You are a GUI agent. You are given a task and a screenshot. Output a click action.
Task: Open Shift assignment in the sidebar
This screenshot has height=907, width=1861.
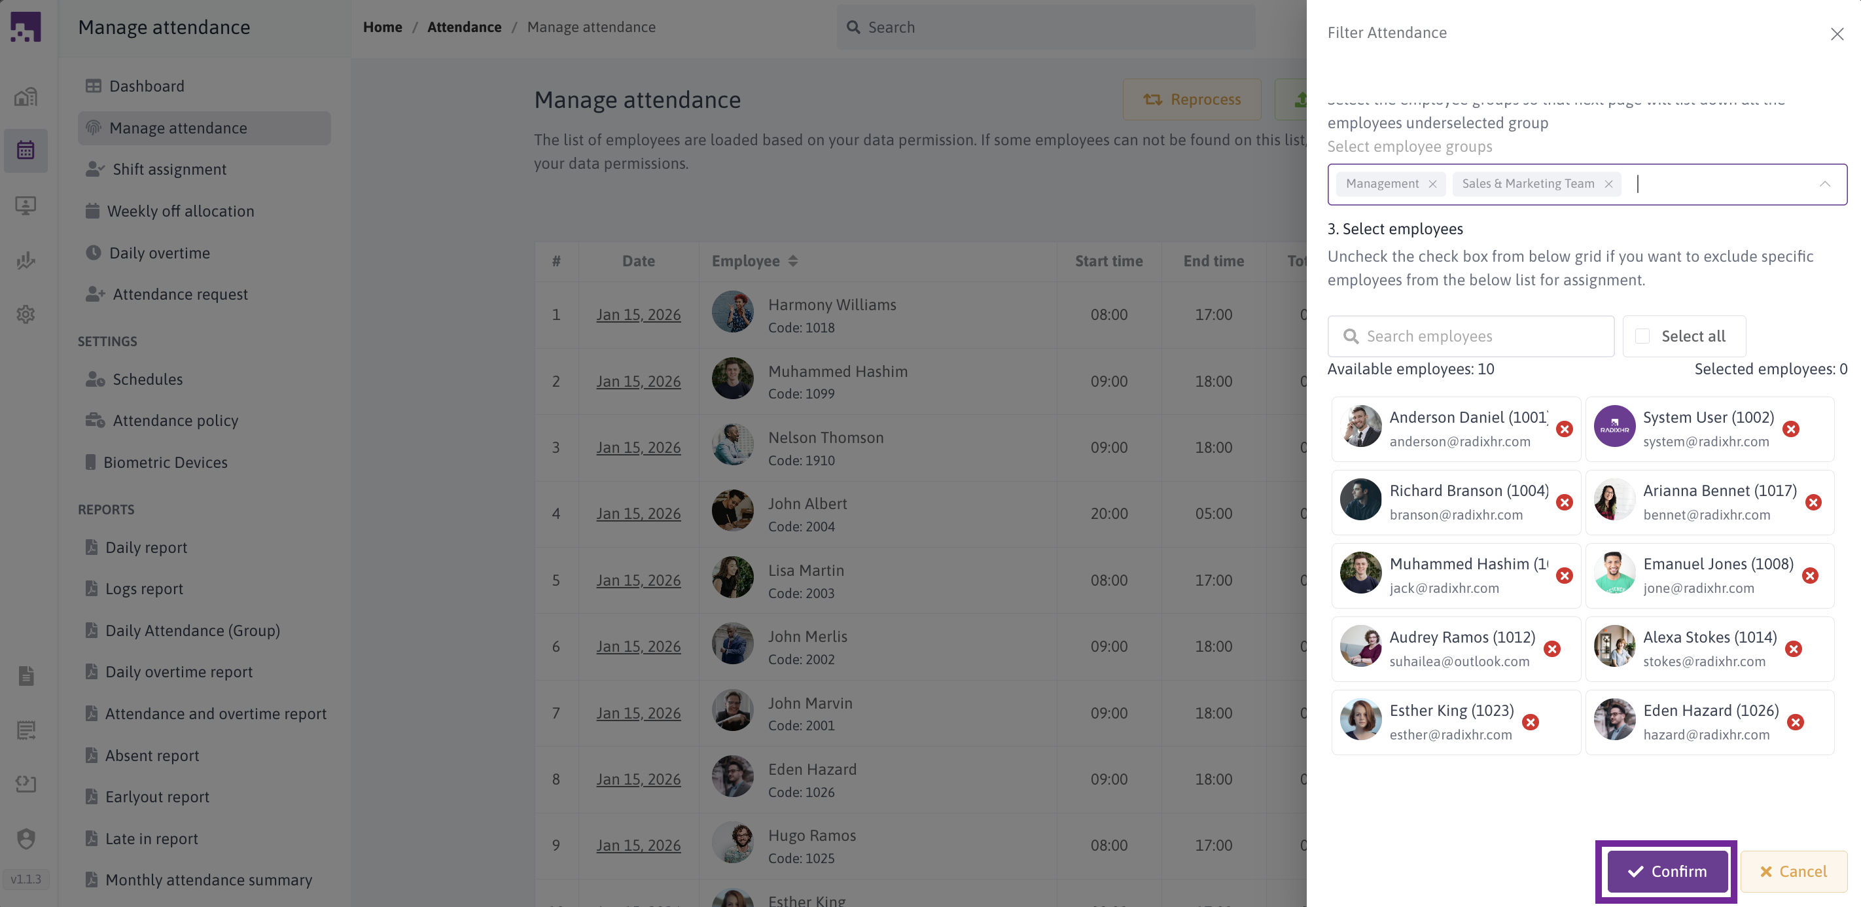(169, 169)
